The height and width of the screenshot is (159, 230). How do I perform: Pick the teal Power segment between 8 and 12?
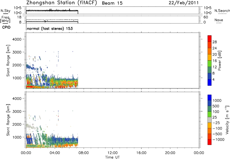pyautogui.click(x=210, y=70)
